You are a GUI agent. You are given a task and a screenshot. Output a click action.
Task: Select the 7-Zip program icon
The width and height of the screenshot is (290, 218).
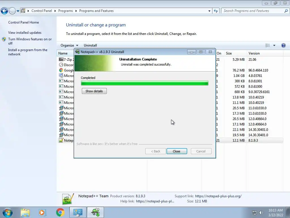[61, 60]
